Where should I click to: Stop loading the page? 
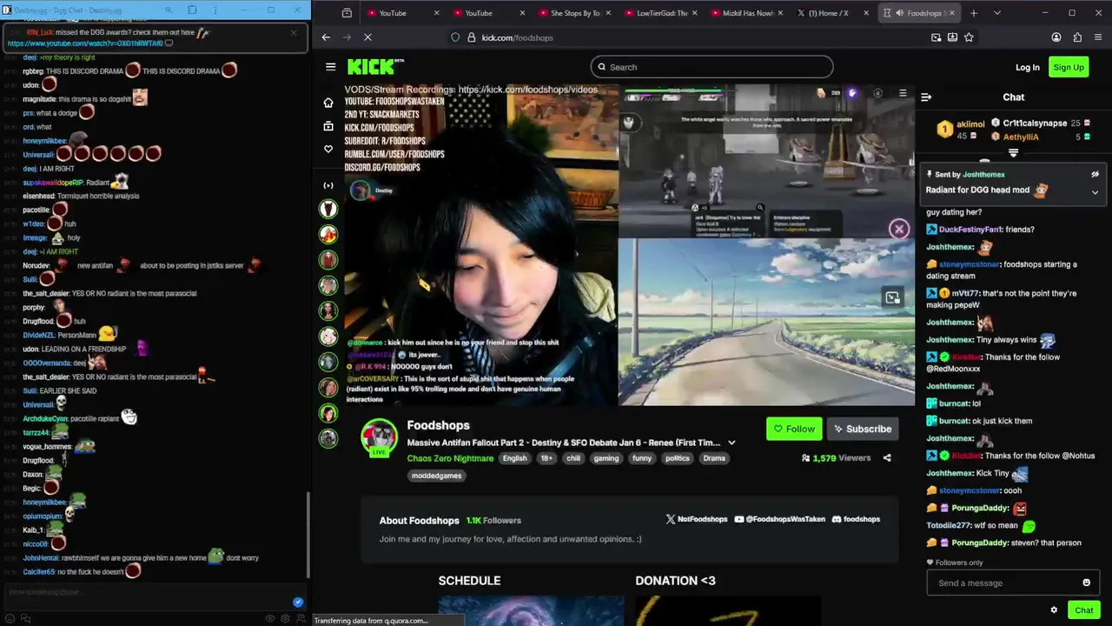click(x=367, y=37)
